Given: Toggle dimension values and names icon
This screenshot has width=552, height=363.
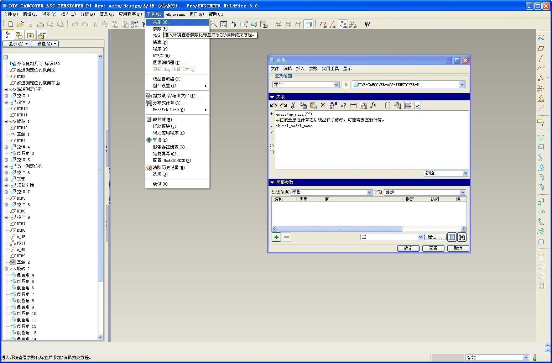Looking at the screenshot, I should [333, 105].
